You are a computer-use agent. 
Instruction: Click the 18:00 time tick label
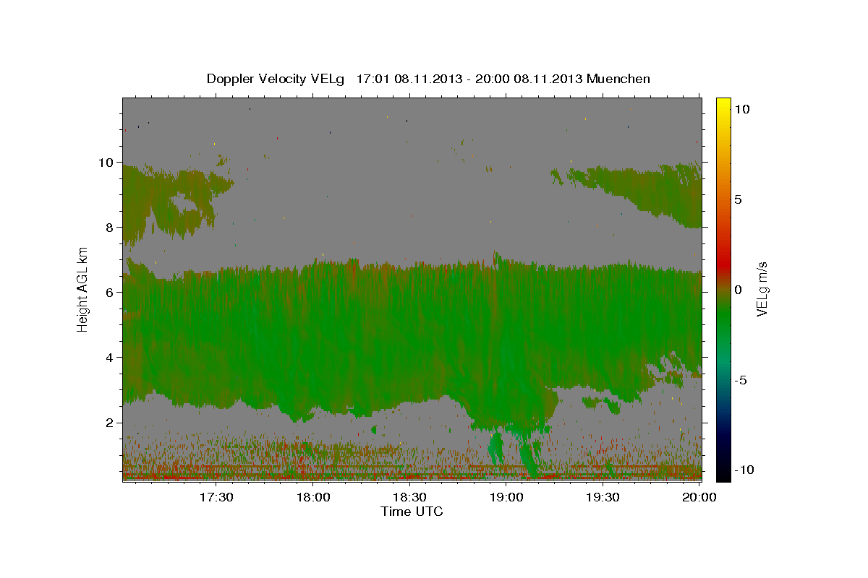313,497
